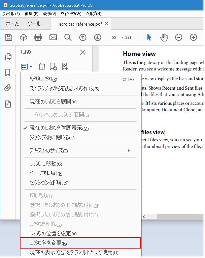Click the Find text magnifier icon
The image size is (205, 258).
pos(68,37)
